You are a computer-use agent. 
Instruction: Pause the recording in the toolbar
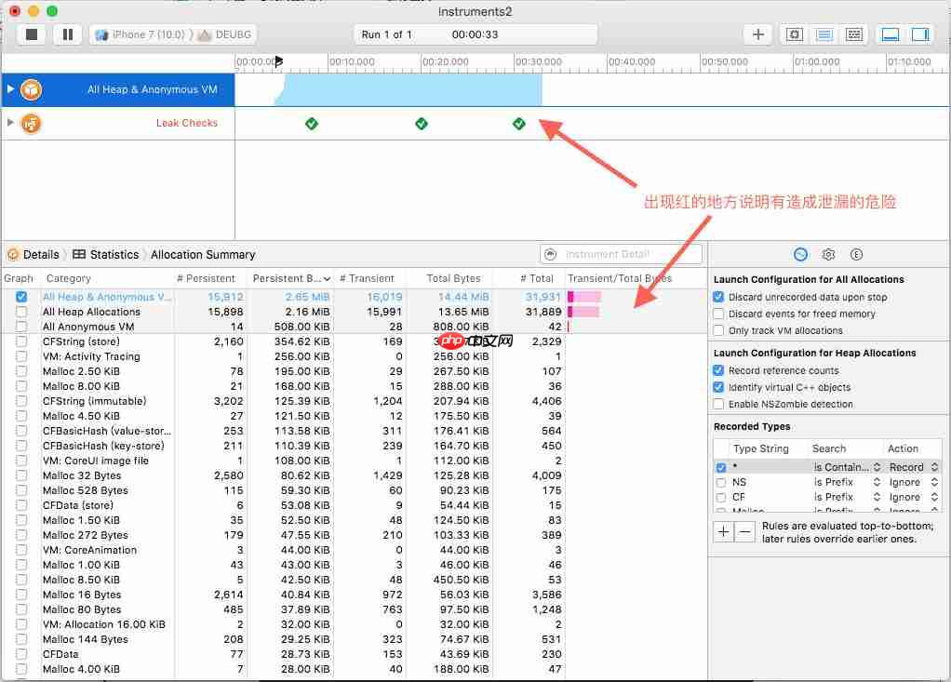click(x=68, y=34)
